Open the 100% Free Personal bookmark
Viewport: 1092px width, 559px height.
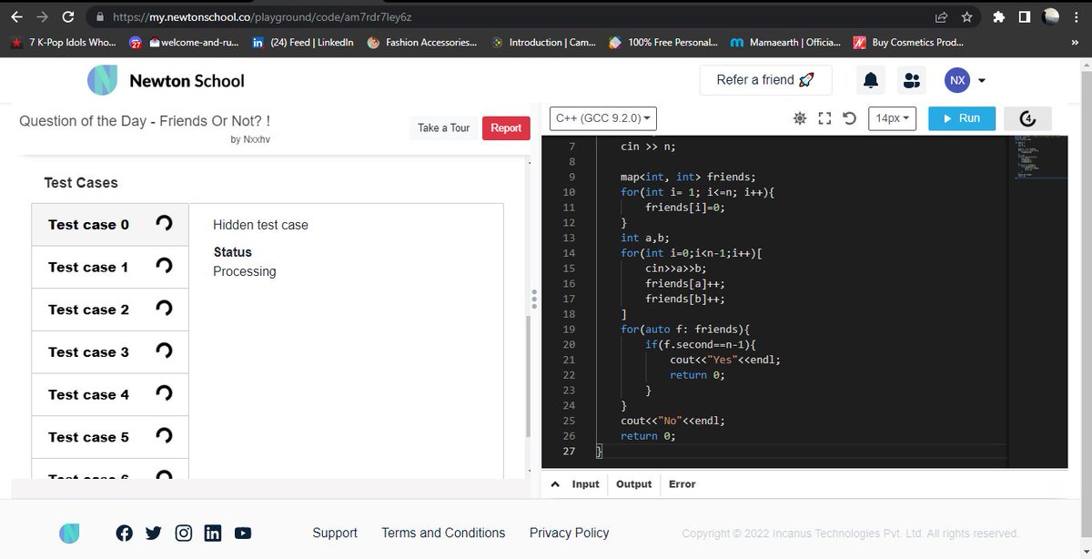pyautogui.click(x=664, y=43)
